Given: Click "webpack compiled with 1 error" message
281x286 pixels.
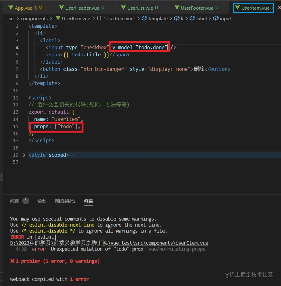Looking at the screenshot, I should [50, 279].
